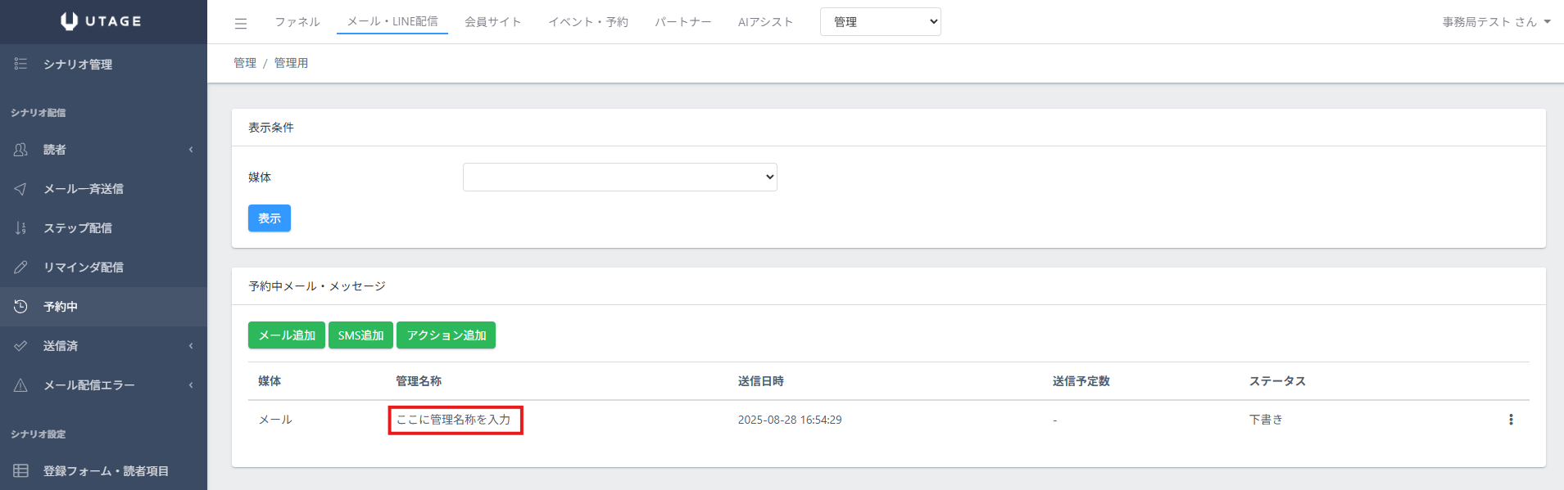Select the 予約中 clock history icon
Image resolution: width=1564 pixels, height=490 pixels.
pos(21,307)
